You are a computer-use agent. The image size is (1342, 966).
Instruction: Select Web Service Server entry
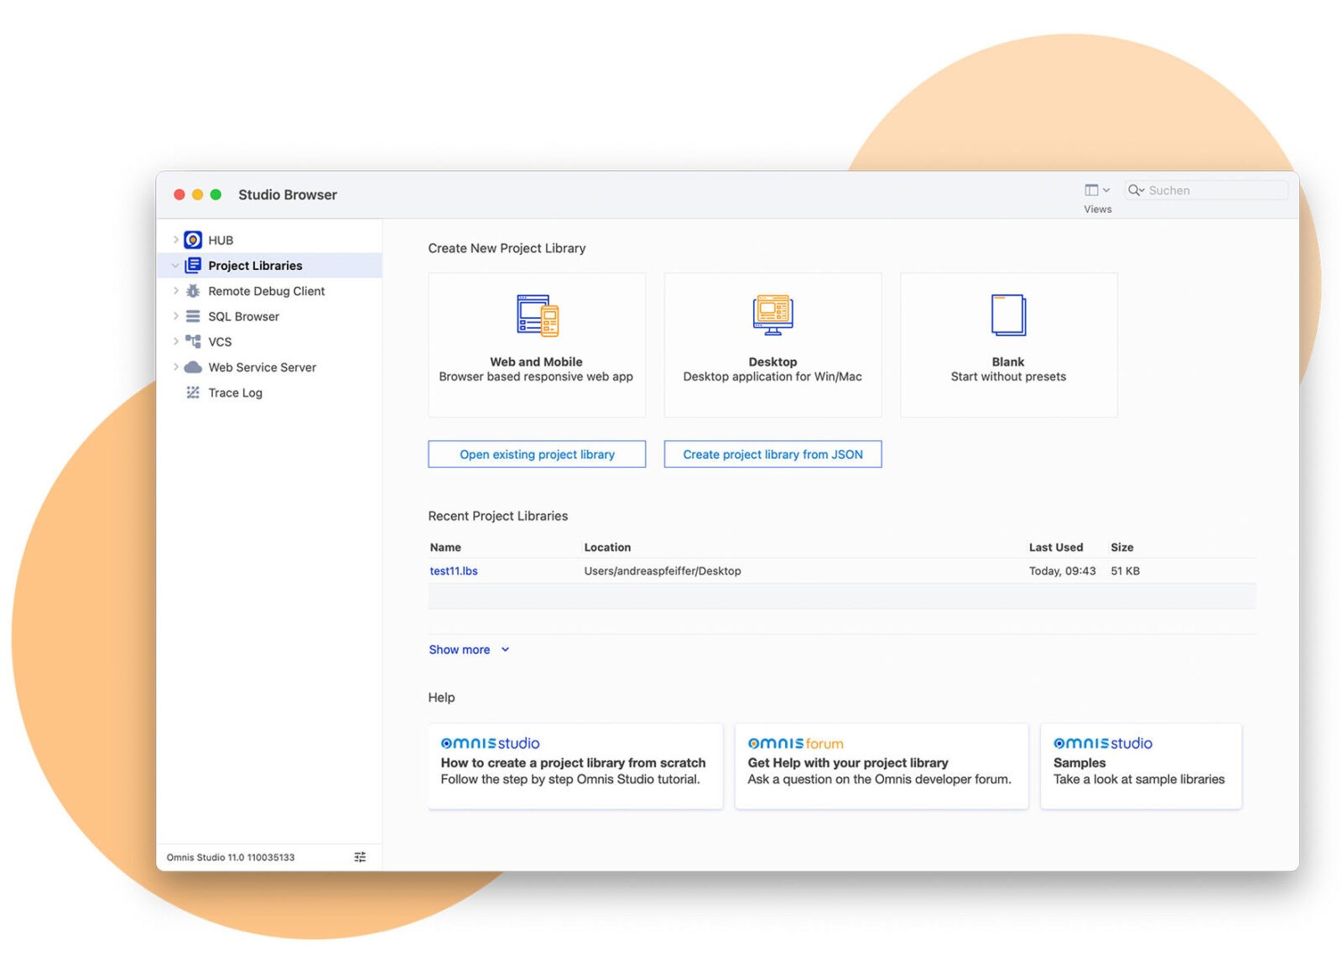pos(262,367)
